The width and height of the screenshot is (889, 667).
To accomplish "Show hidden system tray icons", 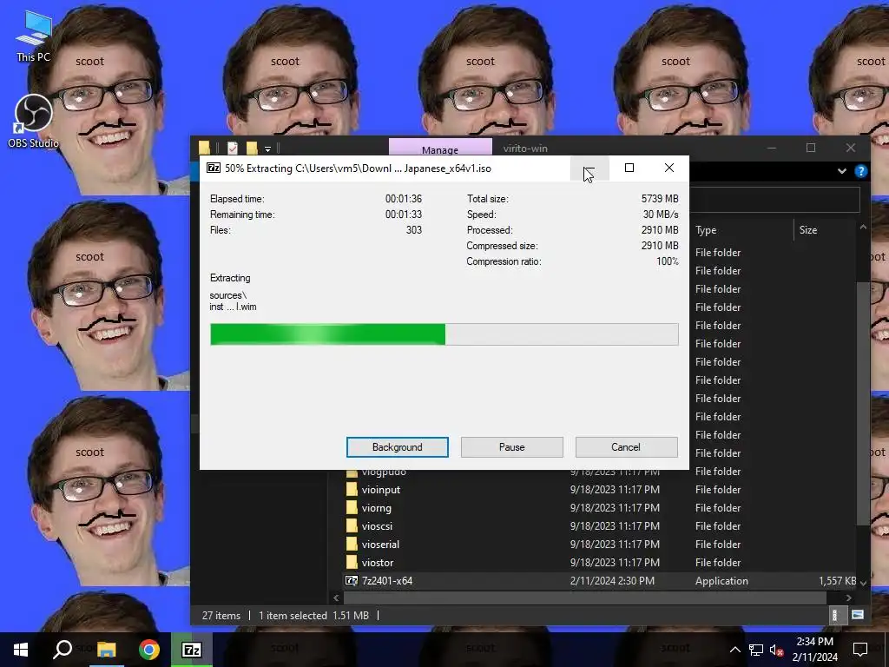I will coord(734,650).
